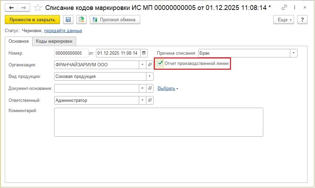
Task: Expand the Вид продукции dropdown list
Action: [x=150, y=77]
